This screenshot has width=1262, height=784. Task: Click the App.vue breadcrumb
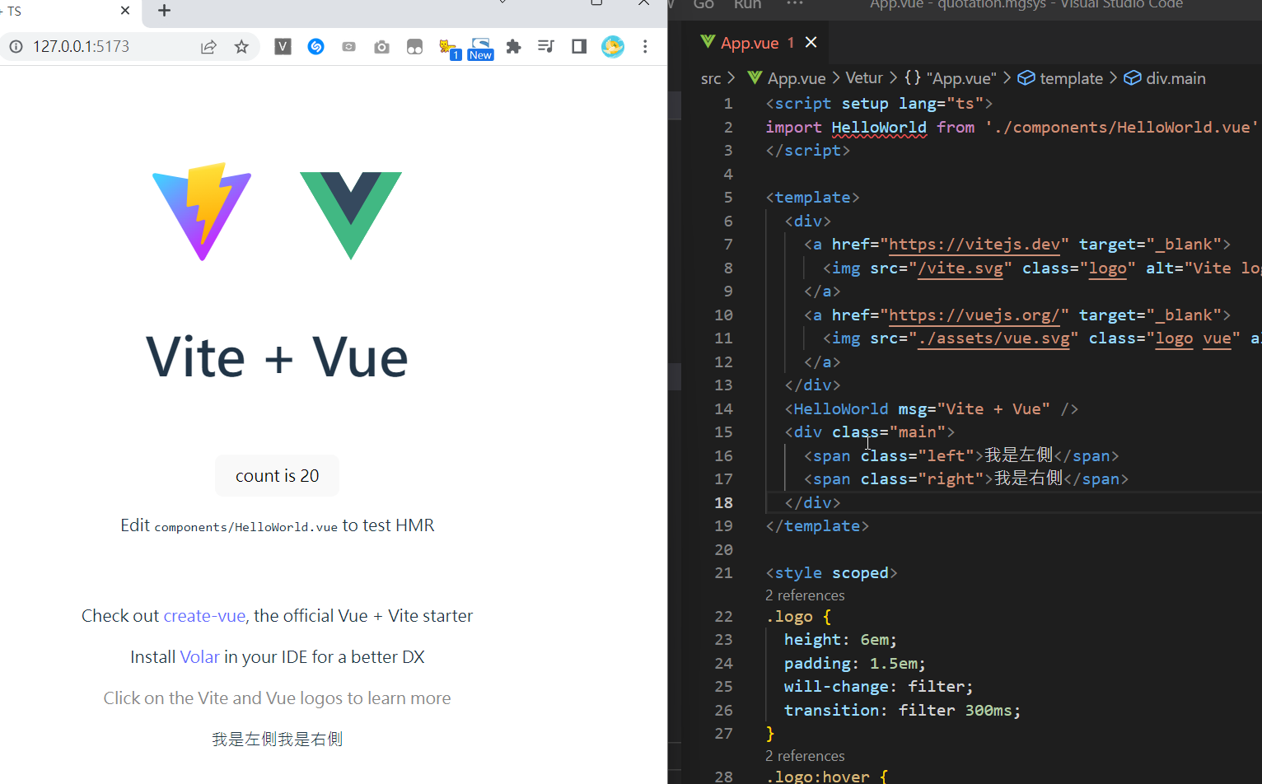[787, 78]
